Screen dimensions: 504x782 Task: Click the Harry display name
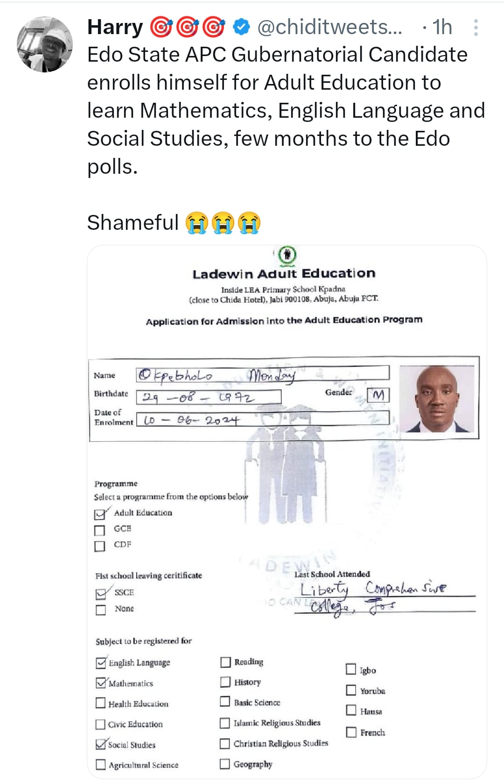point(115,28)
